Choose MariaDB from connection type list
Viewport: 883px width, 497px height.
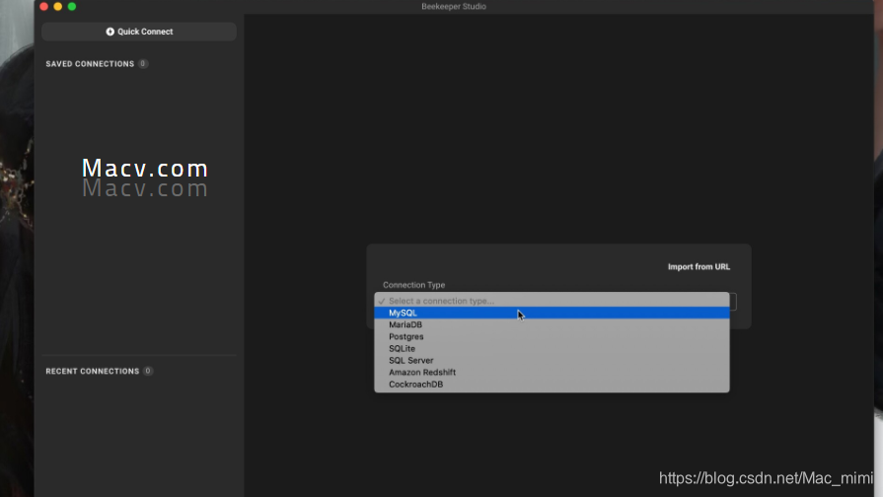click(x=552, y=324)
